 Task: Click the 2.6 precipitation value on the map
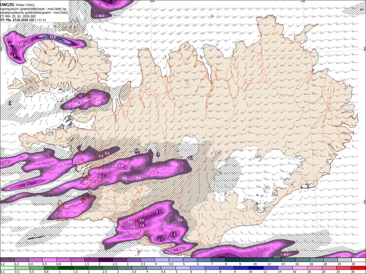click(x=173, y=235)
